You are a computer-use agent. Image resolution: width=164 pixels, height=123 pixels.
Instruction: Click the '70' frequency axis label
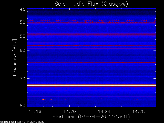coord(23,79)
